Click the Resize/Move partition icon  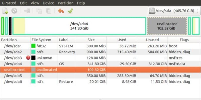pyautogui.click(x=27, y=11)
